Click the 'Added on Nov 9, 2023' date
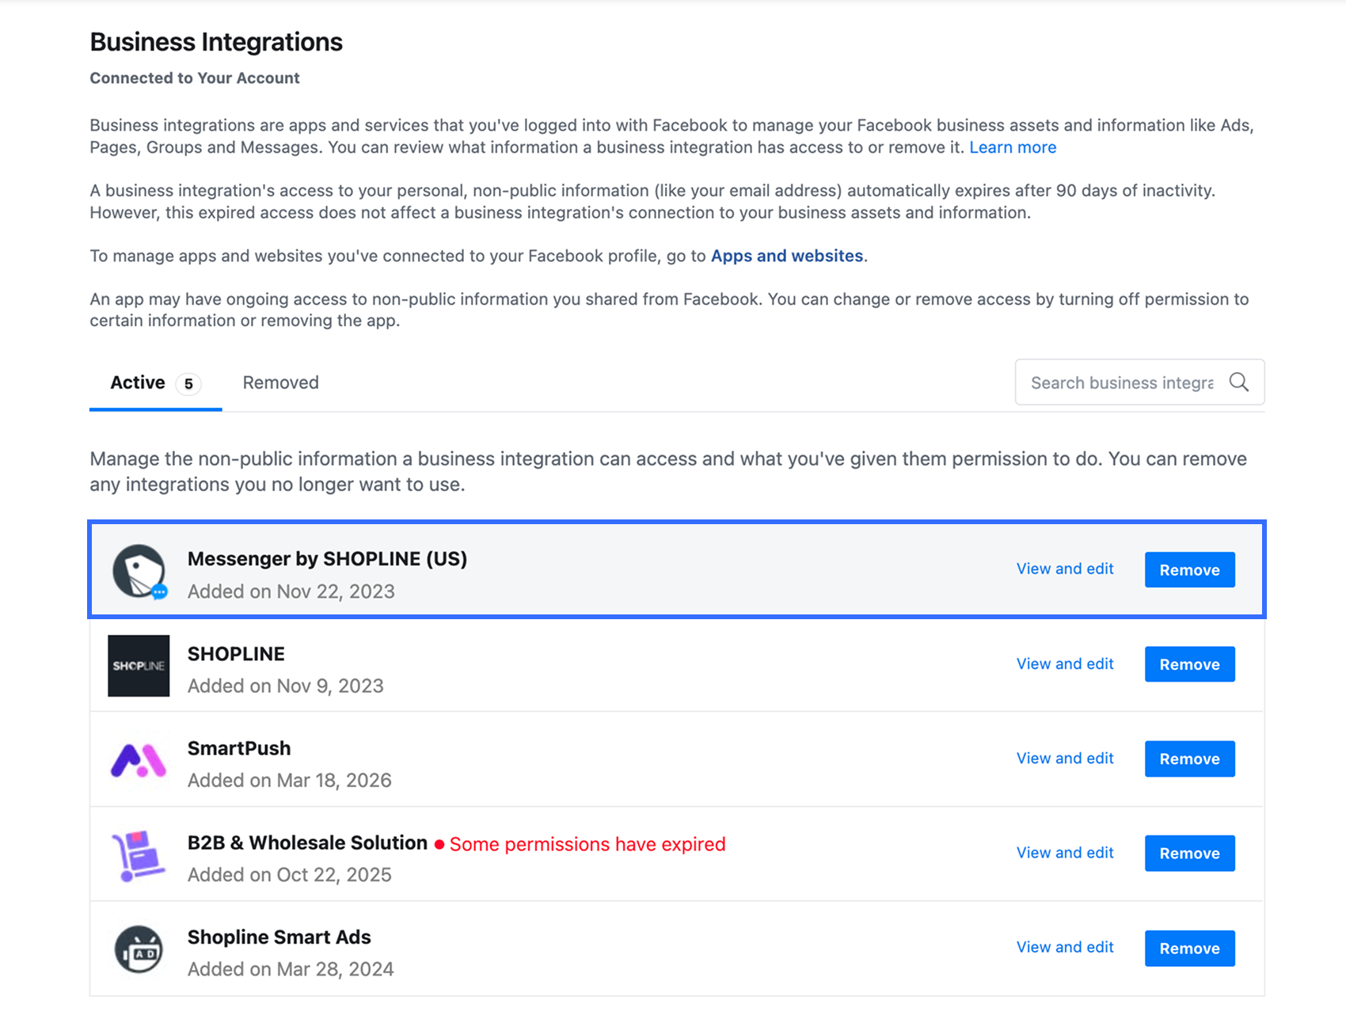Image resolution: width=1346 pixels, height=1023 pixels. click(x=285, y=686)
